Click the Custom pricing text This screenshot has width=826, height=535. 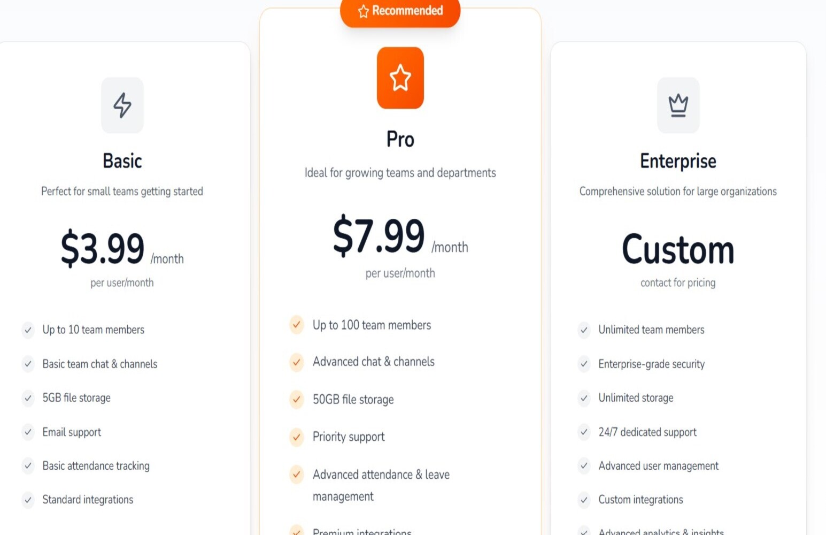[678, 250]
